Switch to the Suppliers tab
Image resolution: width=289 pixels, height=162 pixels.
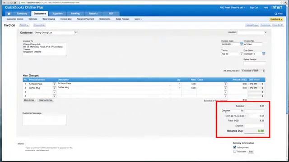pyautogui.click(x=57, y=13)
